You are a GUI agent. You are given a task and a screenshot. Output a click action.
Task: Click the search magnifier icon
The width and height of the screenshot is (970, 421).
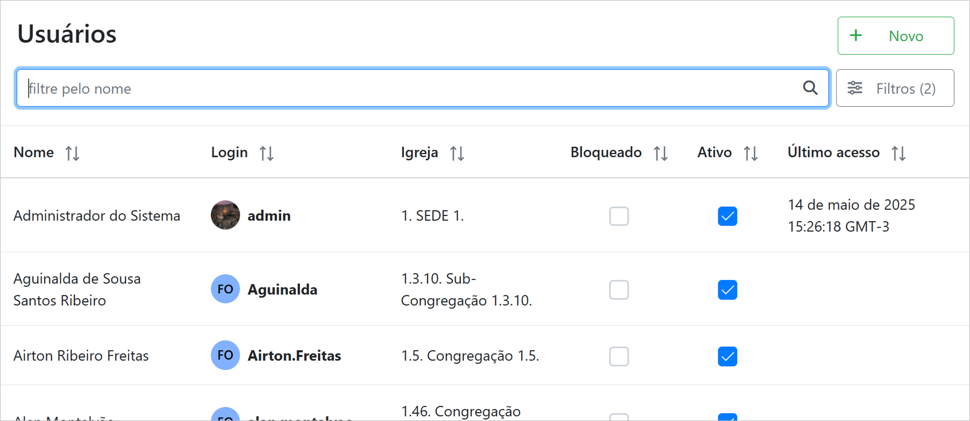click(810, 88)
